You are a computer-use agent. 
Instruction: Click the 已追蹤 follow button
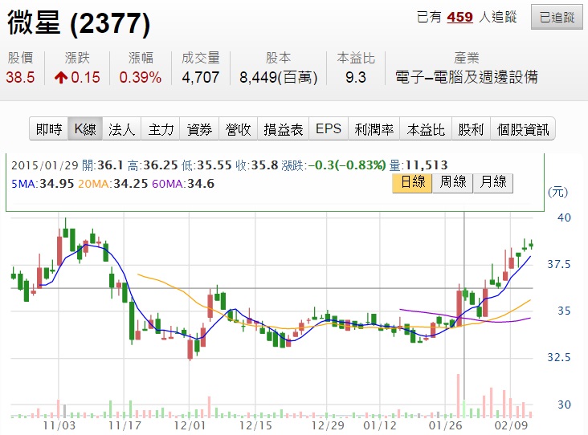pyautogui.click(x=557, y=17)
